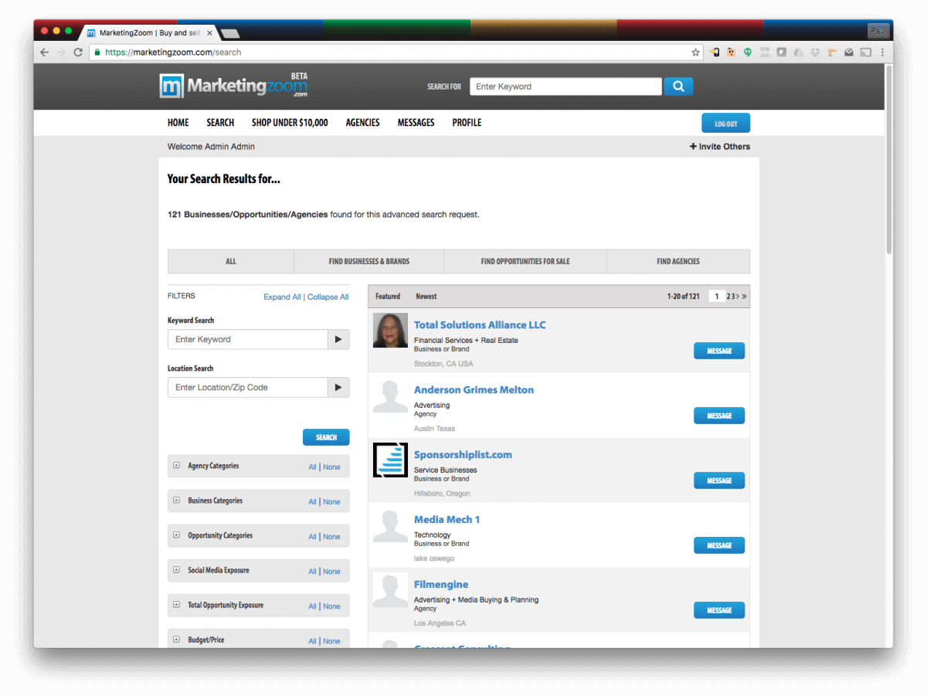Screen dimensions: 927x696
Task: Expand the Social Media Exposure filter
Action: [176, 570]
